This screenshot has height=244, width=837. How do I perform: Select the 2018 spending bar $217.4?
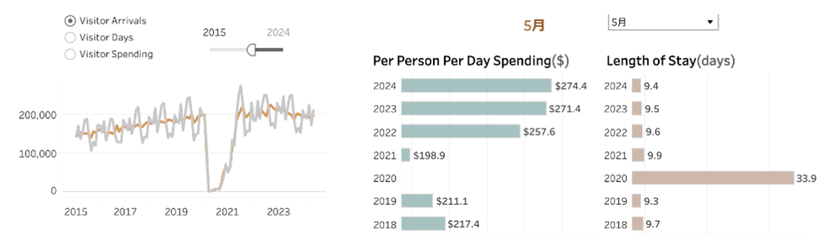[x=423, y=224]
